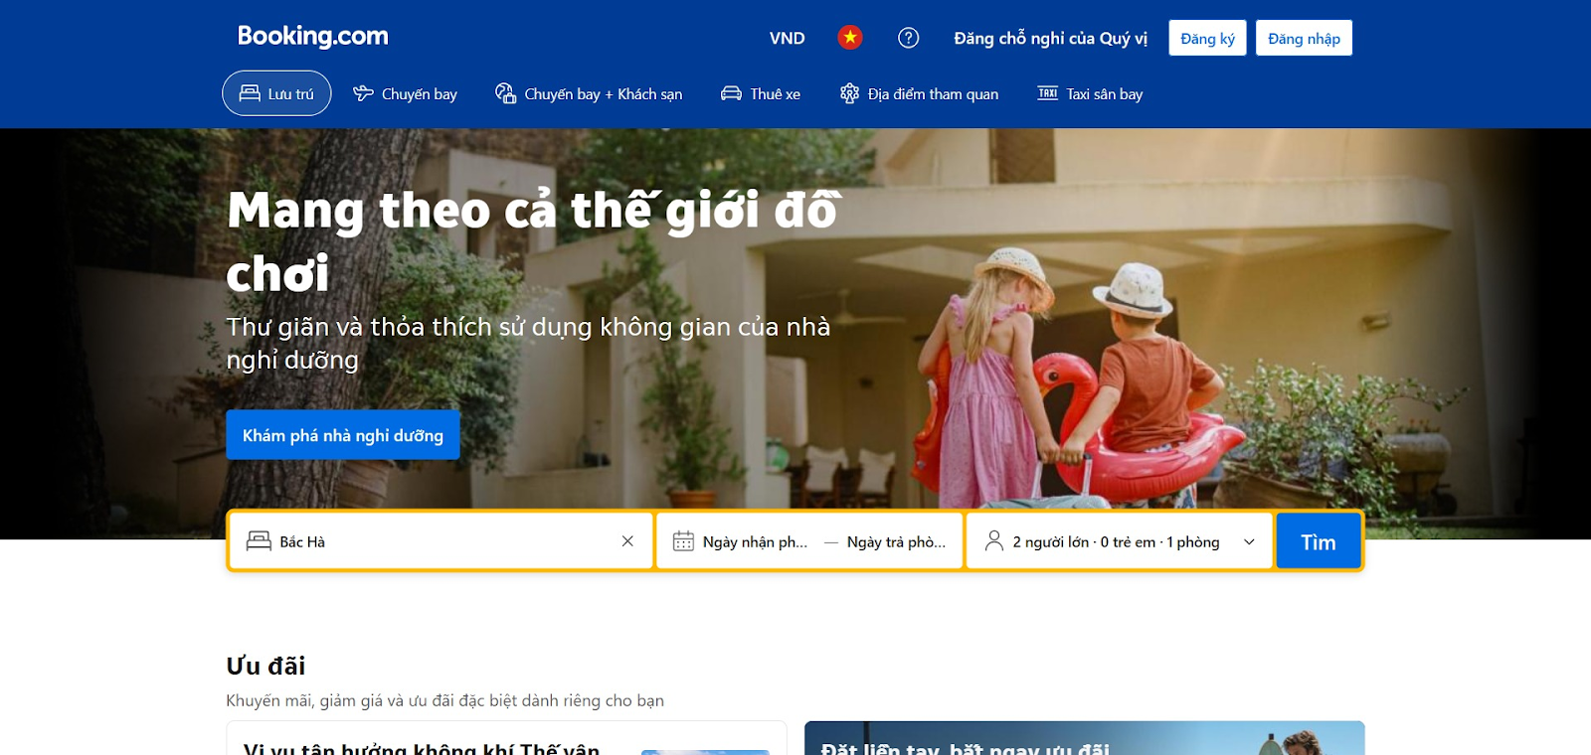Open Chuyến bay + Khách sạn tab
The height and width of the screenshot is (755, 1591).
click(589, 93)
